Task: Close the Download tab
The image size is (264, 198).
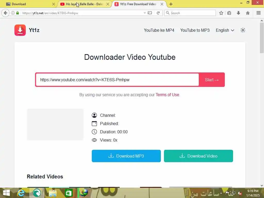Action: tap(54, 4)
